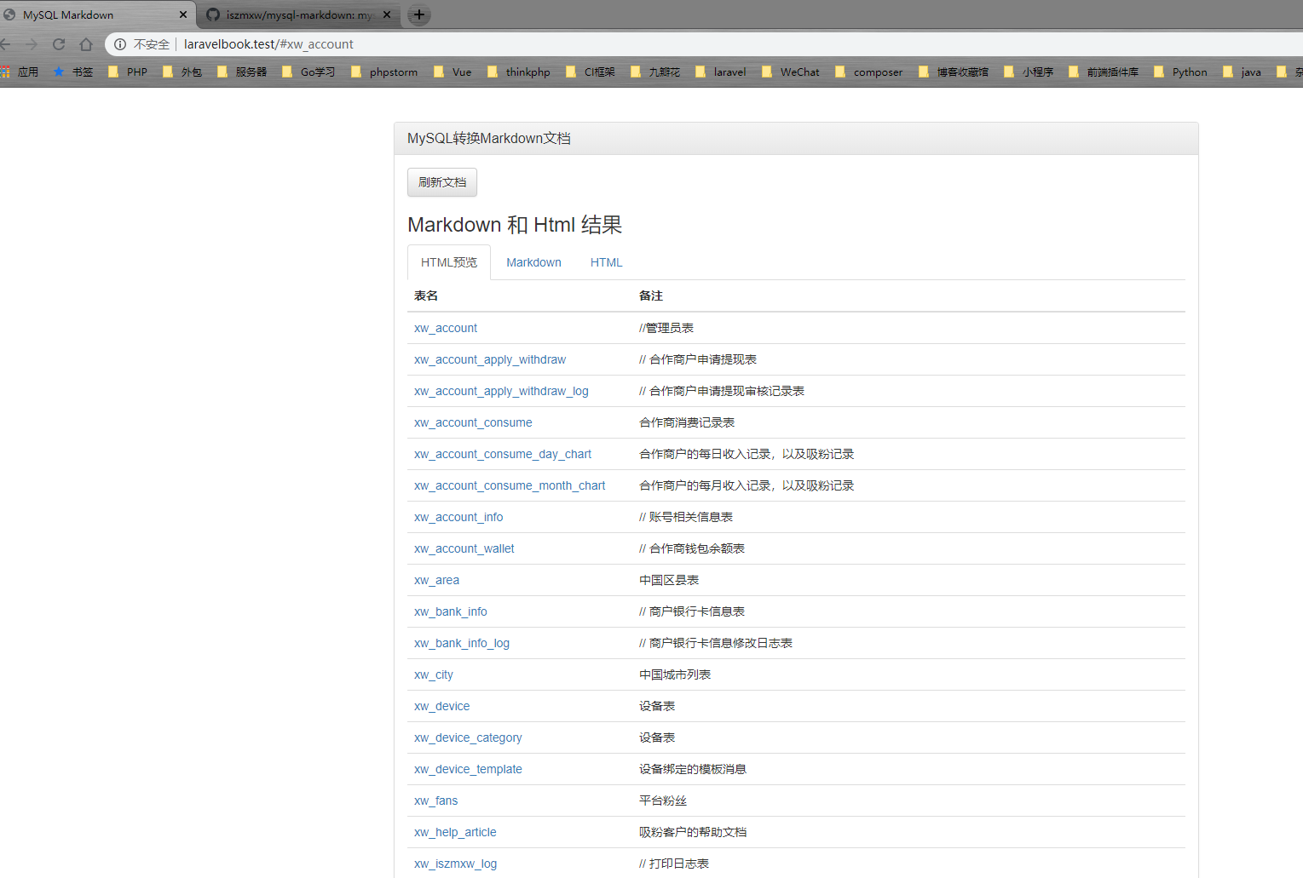The height and width of the screenshot is (878, 1303).
Task: Click the home icon in toolbar
Action: click(86, 44)
